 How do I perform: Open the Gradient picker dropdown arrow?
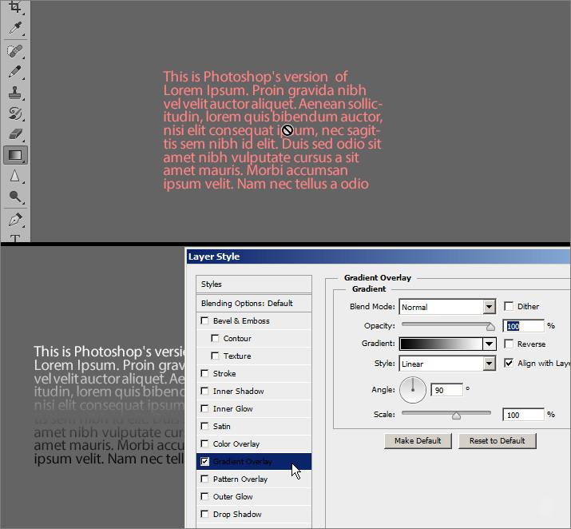tap(489, 344)
